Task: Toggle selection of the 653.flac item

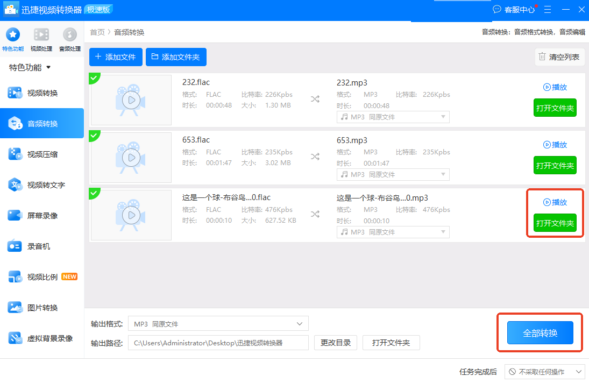Action: tap(95, 136)
